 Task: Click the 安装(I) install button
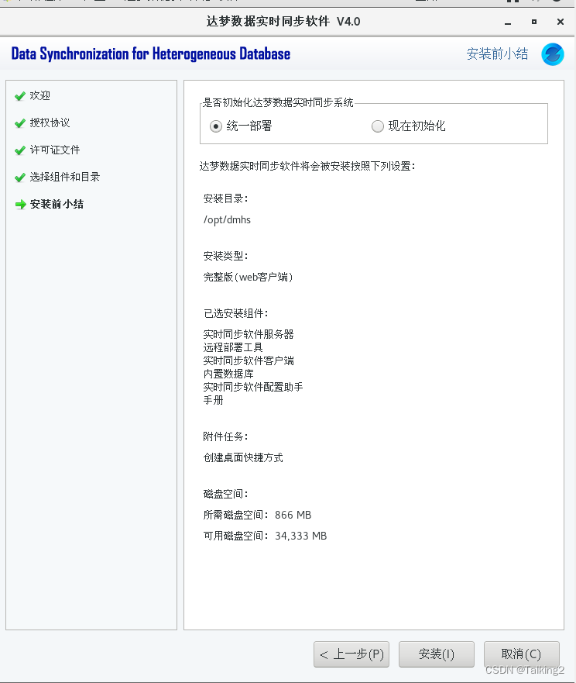[437, 654]
